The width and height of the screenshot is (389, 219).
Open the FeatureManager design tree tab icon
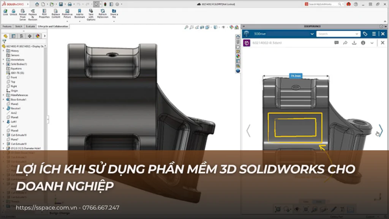(x=6, y=36)
